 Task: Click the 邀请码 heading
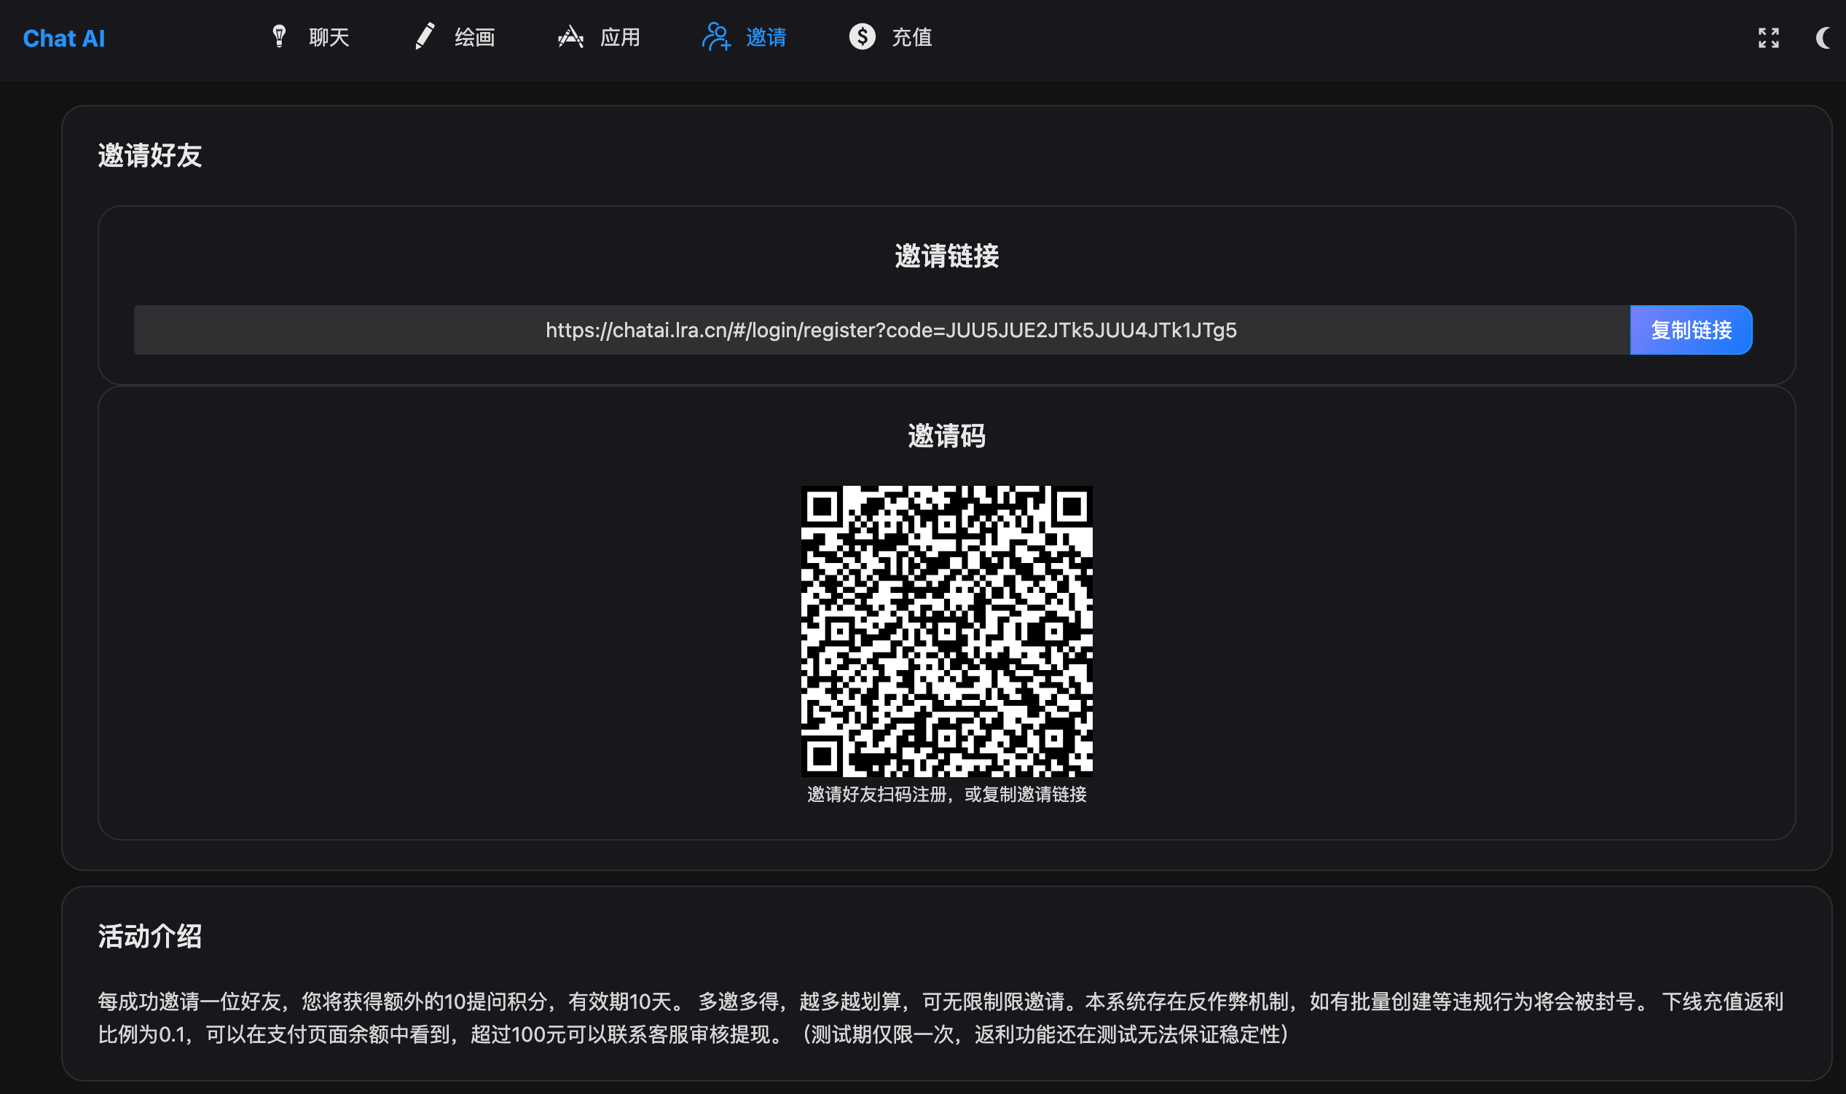pos(946,436)
